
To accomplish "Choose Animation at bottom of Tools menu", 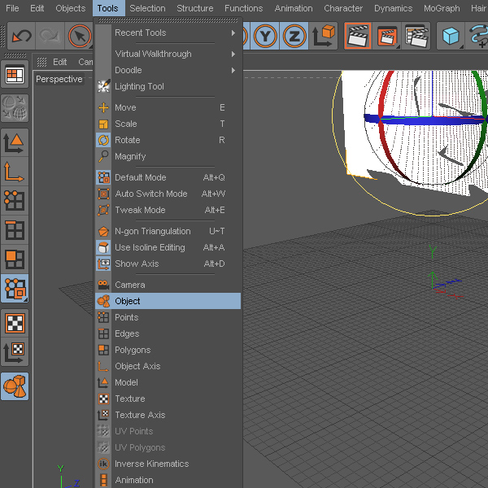I will pos(168,480).
